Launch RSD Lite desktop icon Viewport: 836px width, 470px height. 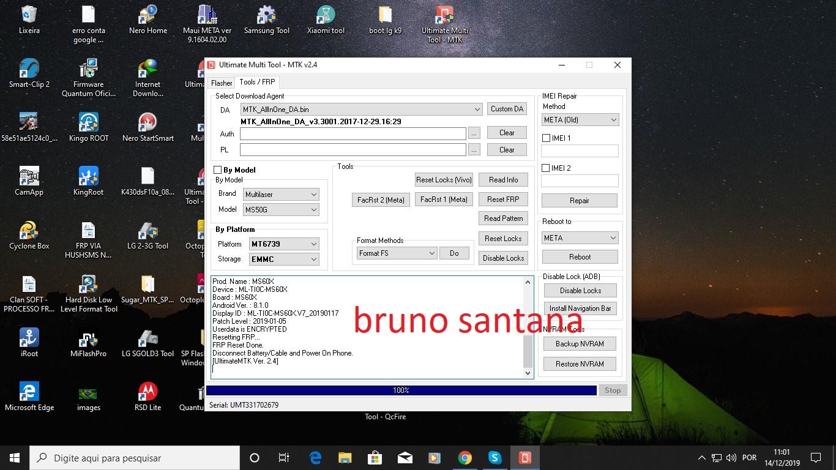(x=148, y=397)
